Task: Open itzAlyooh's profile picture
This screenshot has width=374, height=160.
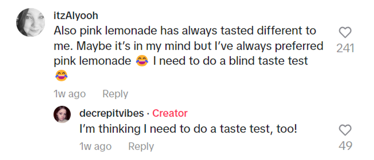Action: click(x=31, y=22)
